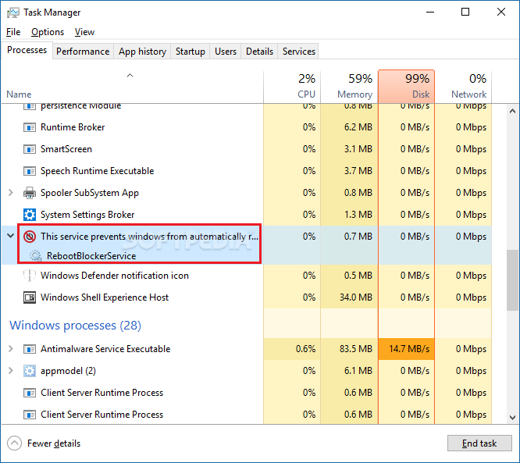The width and height of the screenshot is (520, 463).
Task: Switch to the Performance tab
Action: [83, 52]
